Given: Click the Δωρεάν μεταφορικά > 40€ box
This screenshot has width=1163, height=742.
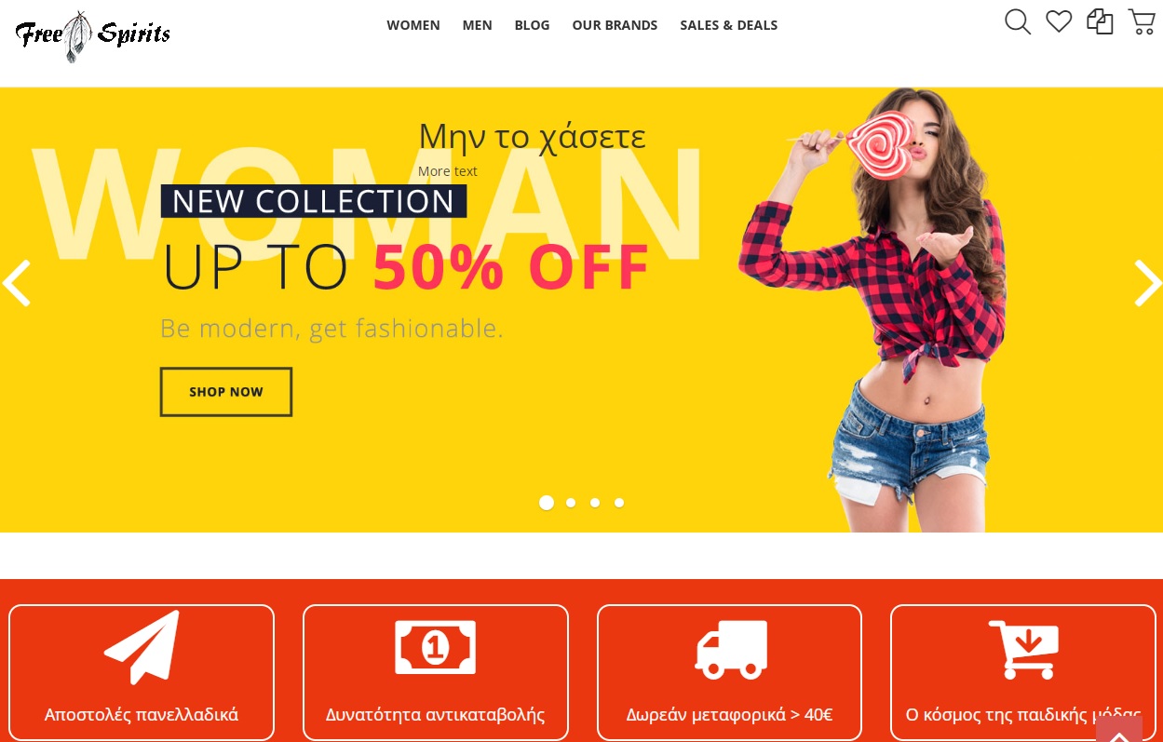Looking at the screenshot, I should pyautogui.click(x=729, y=673).
